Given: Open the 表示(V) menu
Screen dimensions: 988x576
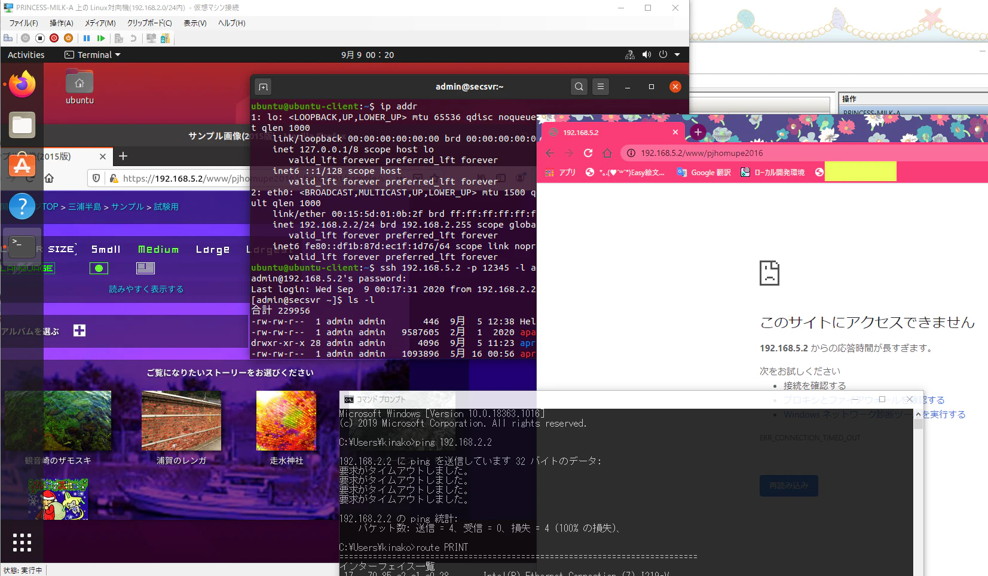Looking at the screenshot, I should click(x=195, y=23).
